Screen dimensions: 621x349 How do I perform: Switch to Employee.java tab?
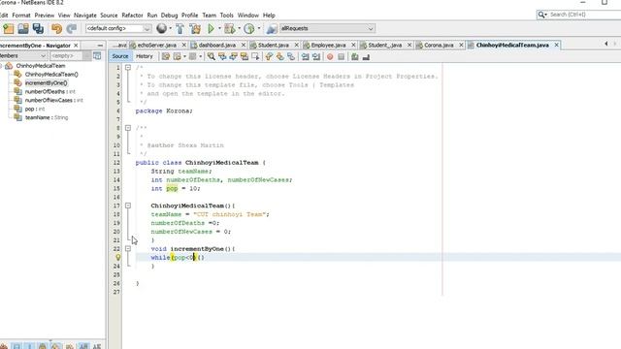point(328,46)
